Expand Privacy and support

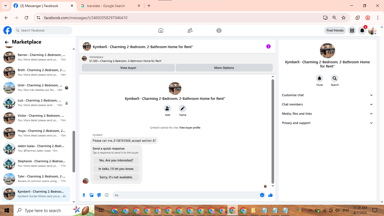tap(327, 123)
